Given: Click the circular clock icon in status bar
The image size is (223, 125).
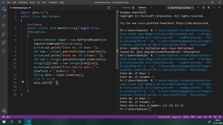Looking at the screenshot, I should point(210,117).
